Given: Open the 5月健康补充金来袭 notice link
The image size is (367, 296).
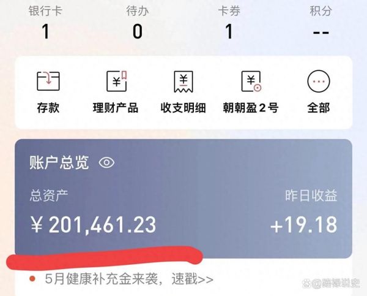Looking at the screenshot, I should click(129, 279).
